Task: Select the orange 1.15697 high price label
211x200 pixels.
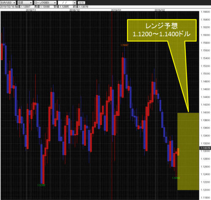Action: pyautogui.click(x=124, y=45)
